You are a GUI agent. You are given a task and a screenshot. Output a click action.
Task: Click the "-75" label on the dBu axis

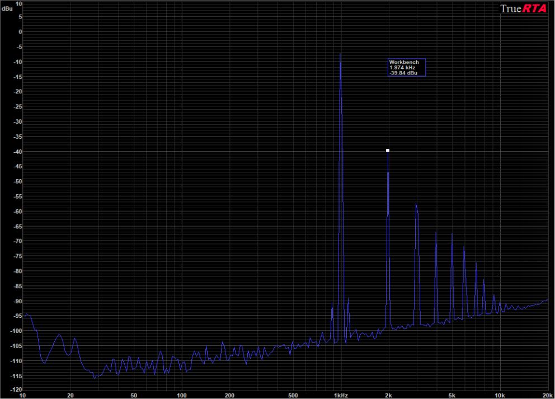(17, 256)
